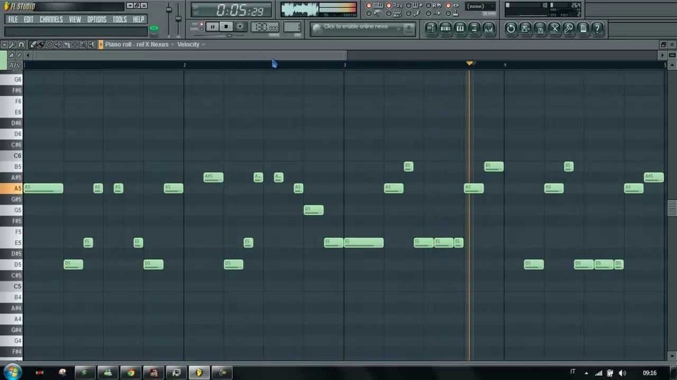Expand the online news panel dropdown arrow
677x380 pixels.
click(399, 29)
